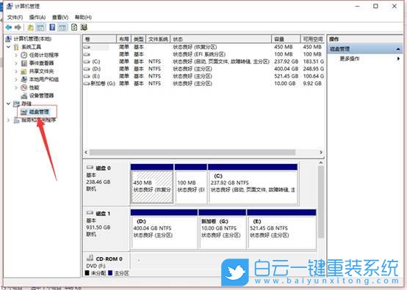Select the 450 MB recovery volume row
Screen dimensions: 407x290
tap(203, 47)
